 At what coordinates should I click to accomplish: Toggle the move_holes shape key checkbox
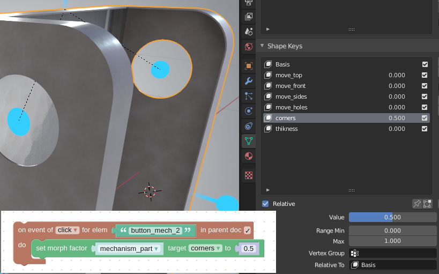[x=425, y=107]
